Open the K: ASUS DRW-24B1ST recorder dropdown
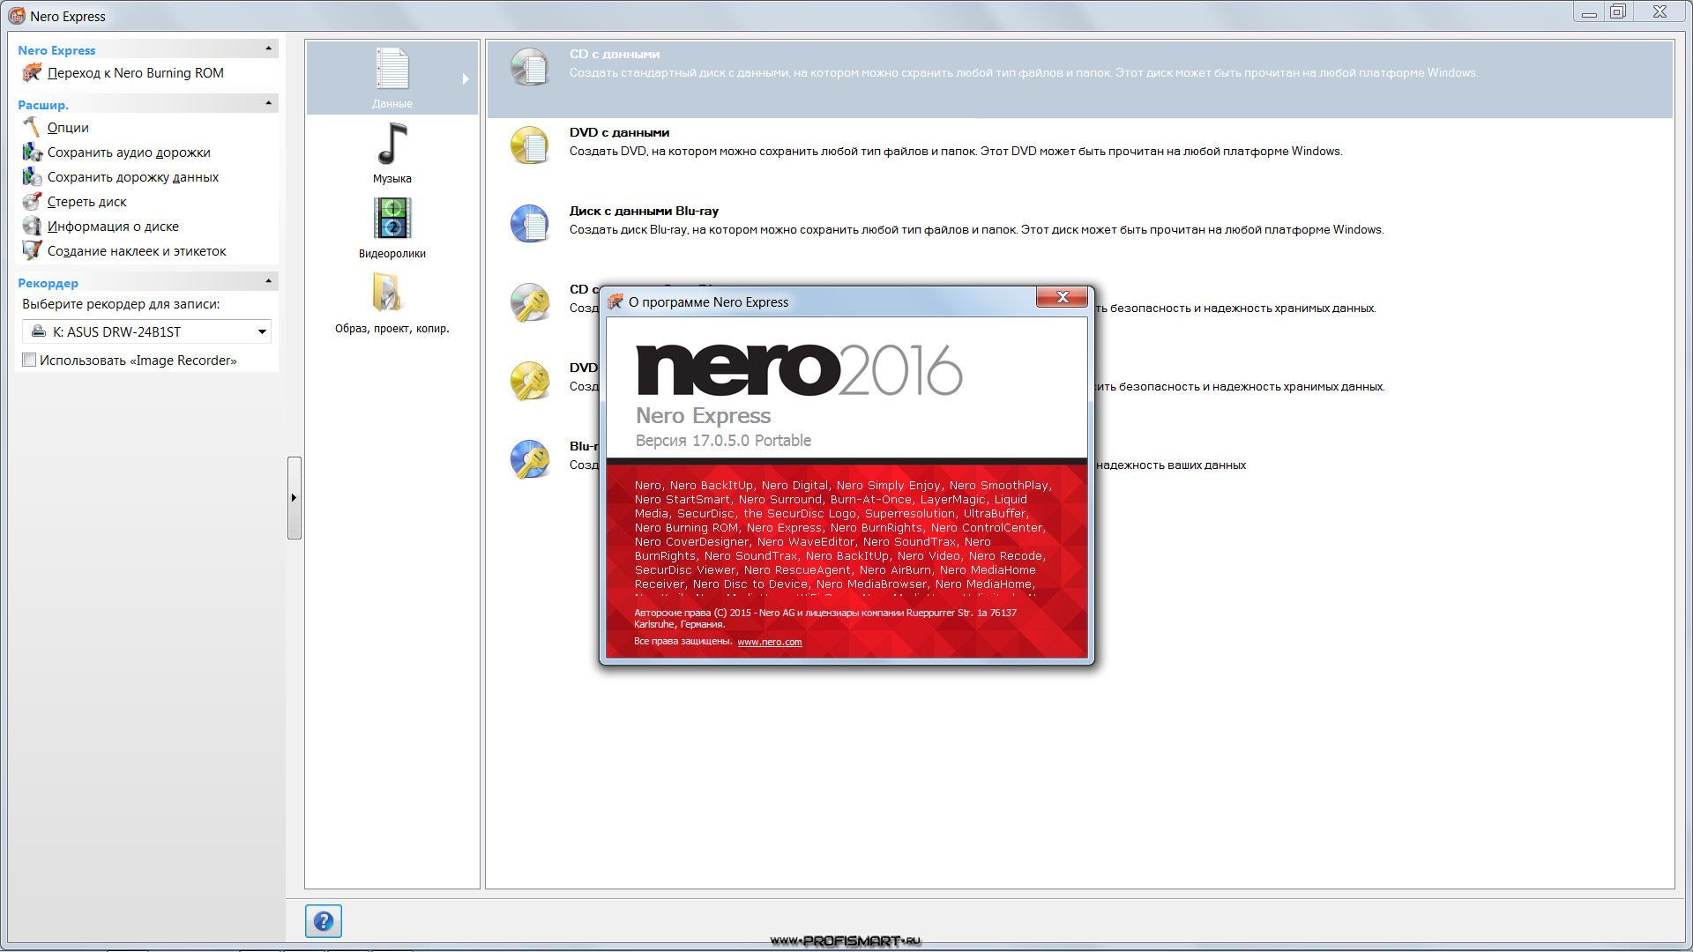 (x=146, y=331)
